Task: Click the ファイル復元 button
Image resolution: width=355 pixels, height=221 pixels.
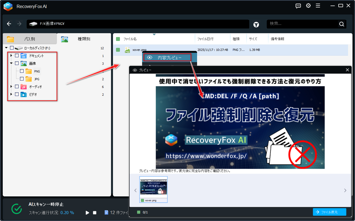Action: click(329, 212)
